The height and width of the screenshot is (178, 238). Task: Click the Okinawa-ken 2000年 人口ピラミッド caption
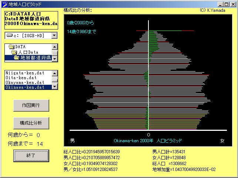click(x=148, y=141)
